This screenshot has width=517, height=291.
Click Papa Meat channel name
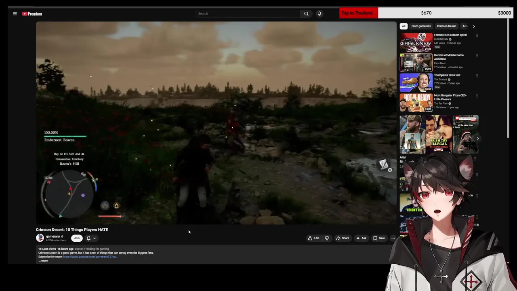440,63
